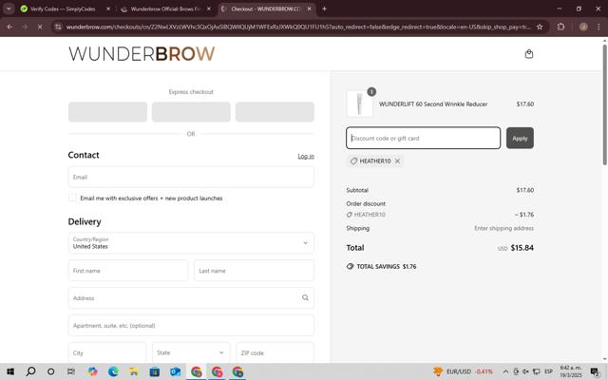Viewport: 608px width, 380px height.
Task: Open the notifications center icon
Action: pyautogui.click(x=595, y=371)
